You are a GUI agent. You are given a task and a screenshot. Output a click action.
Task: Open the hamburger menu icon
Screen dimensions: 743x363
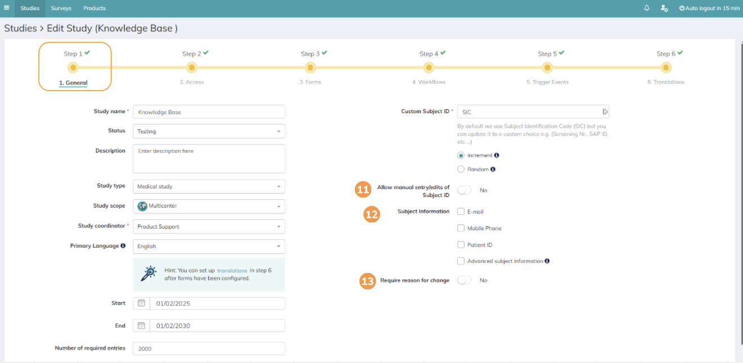click(7, 8)
